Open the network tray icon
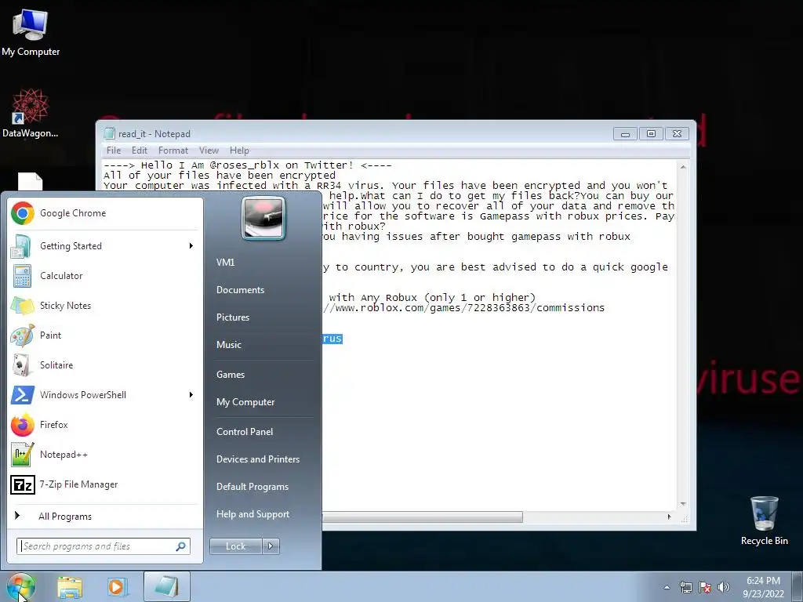 click(685, 588)
